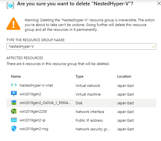
Task: Open the win2019gen2 virtual machine entry
Action: [x=30, y=94]
